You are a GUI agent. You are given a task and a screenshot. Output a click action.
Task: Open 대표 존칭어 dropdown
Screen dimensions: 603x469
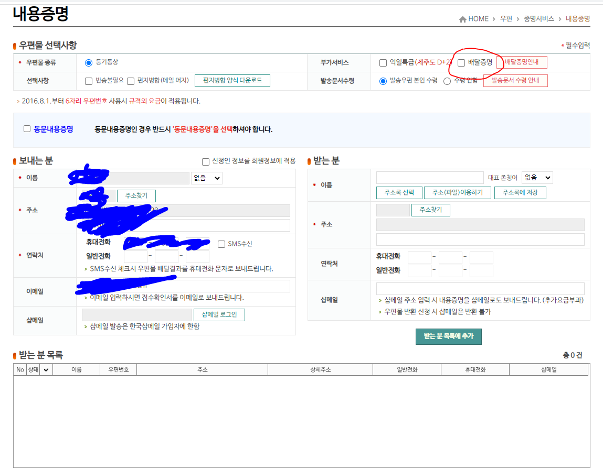click(537, 178)
